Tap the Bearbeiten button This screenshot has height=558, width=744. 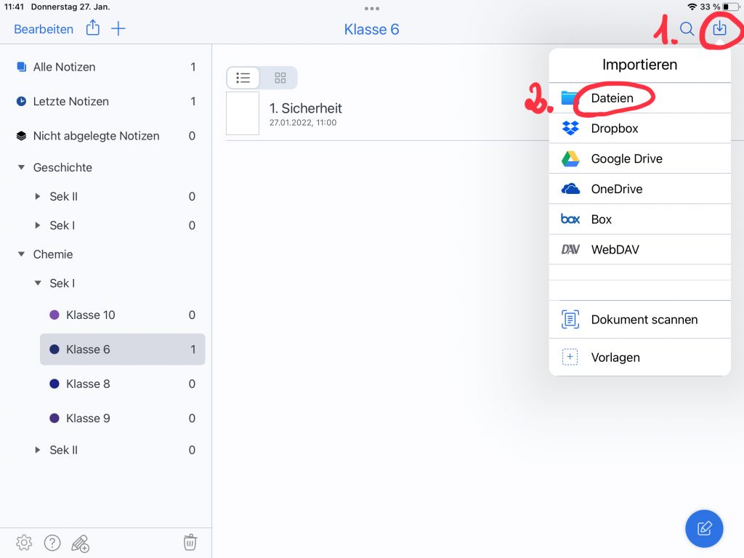click(44, 29)
